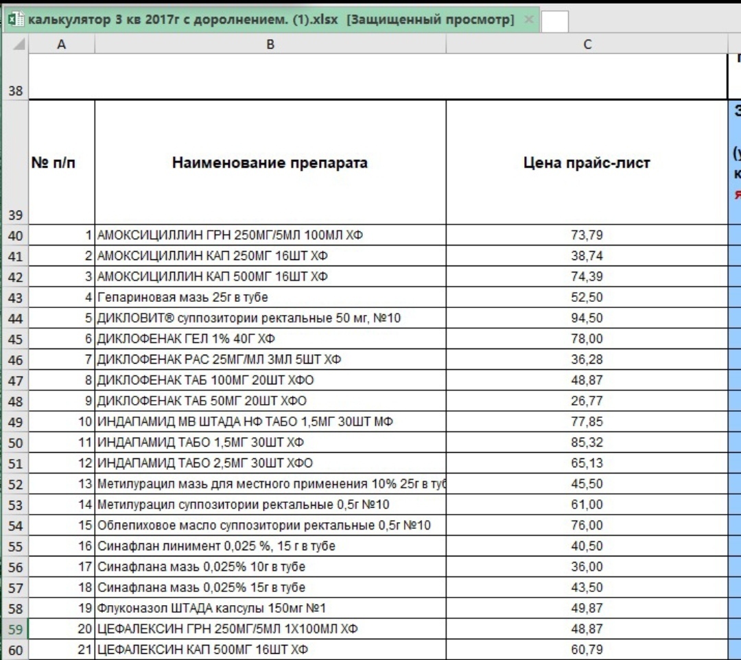Select column B header
Viewport: 741px width, 660px height.
(270, 44)
